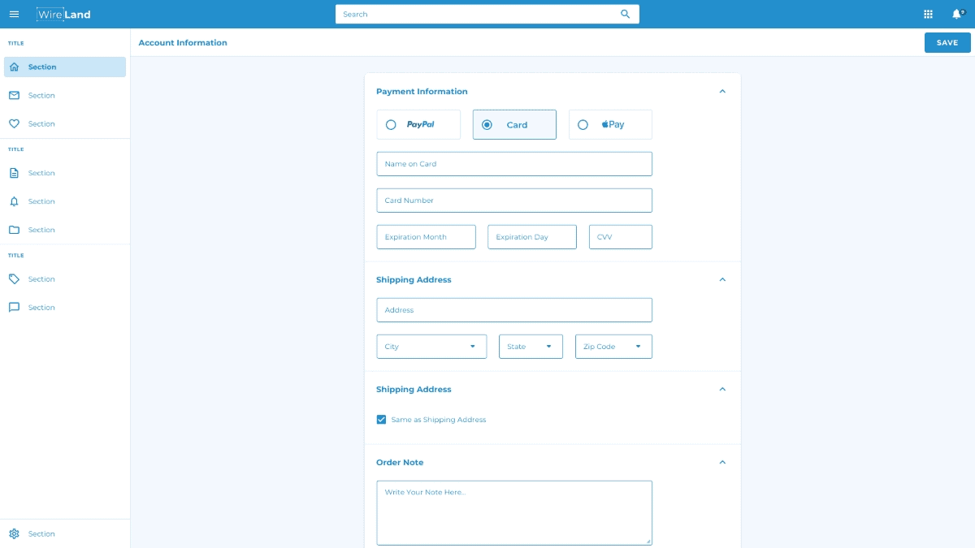Focus the order note text area
Screen dimensions: 975x548
tap(513, 512)
